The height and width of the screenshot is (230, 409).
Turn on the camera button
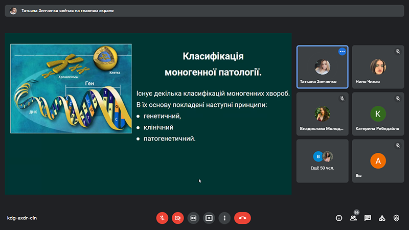(x=177, y=218)
